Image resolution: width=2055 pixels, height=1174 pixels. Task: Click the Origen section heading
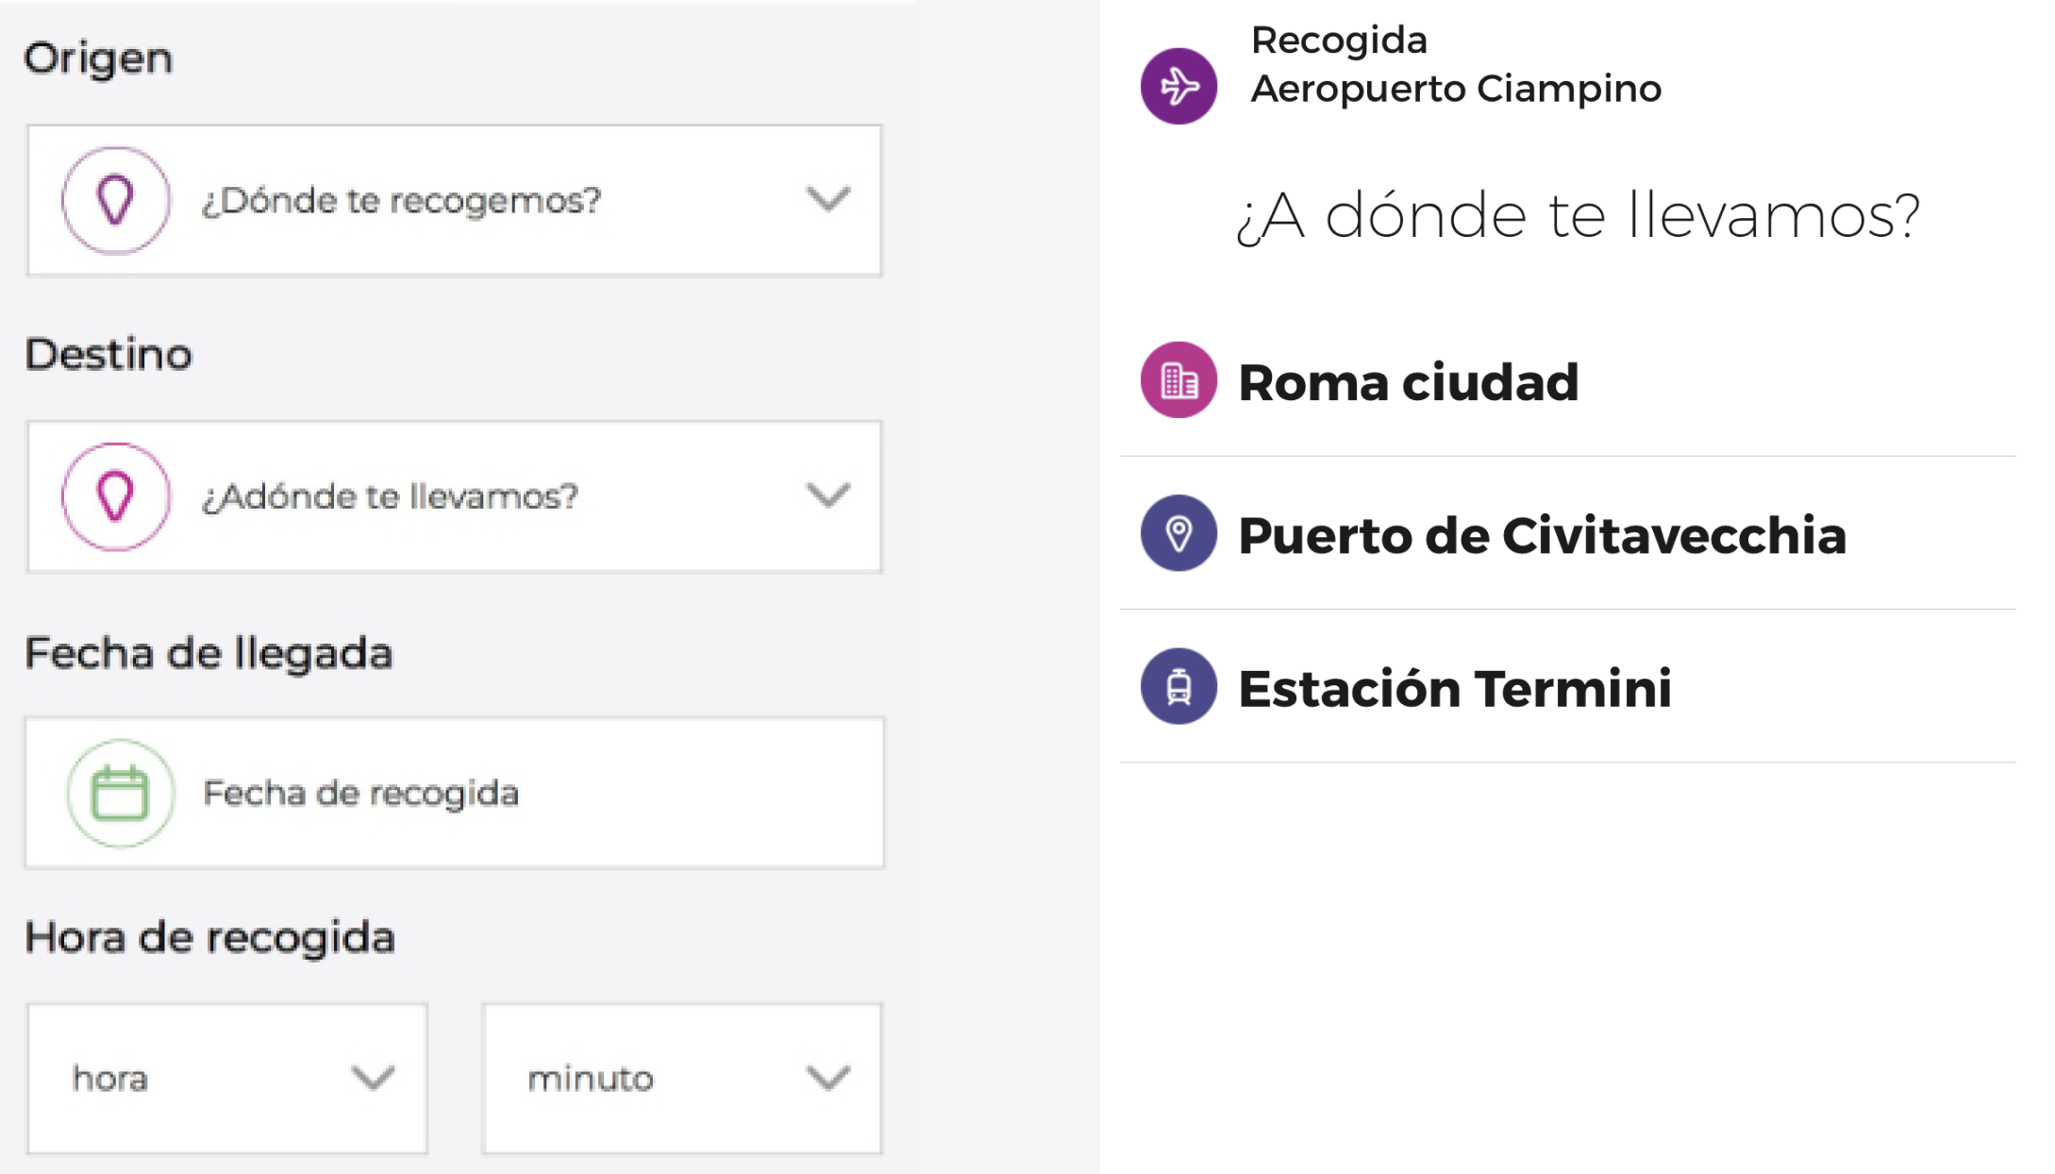point(99,58)
